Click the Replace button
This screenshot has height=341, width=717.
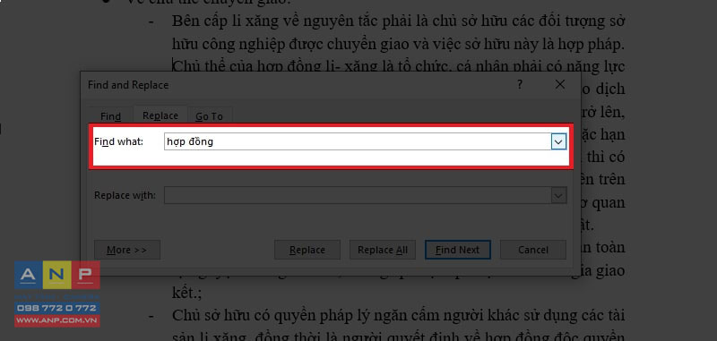point(307,250)
